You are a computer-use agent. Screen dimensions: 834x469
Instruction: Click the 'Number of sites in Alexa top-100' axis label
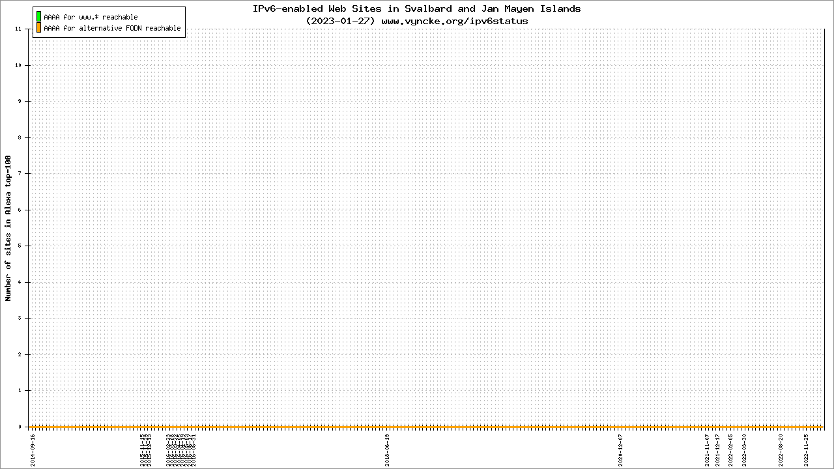pyautogui.click(x=8, y=228)
